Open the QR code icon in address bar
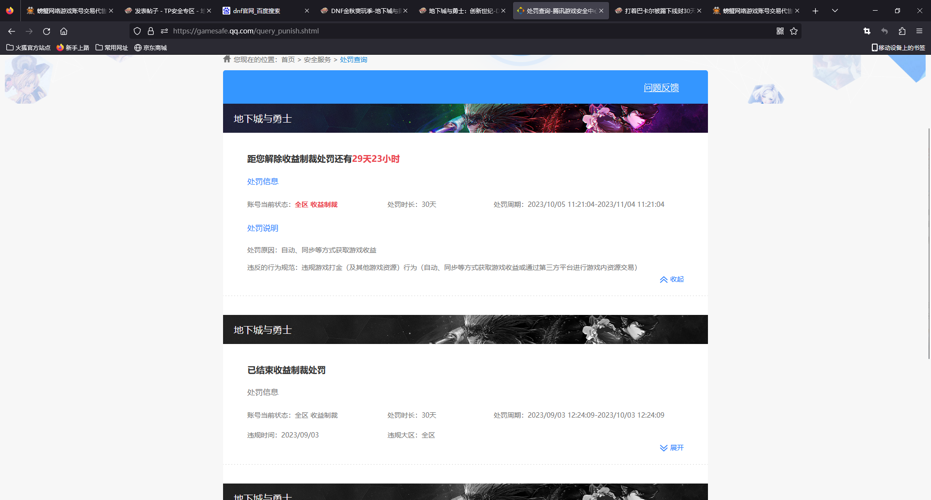 780,31
